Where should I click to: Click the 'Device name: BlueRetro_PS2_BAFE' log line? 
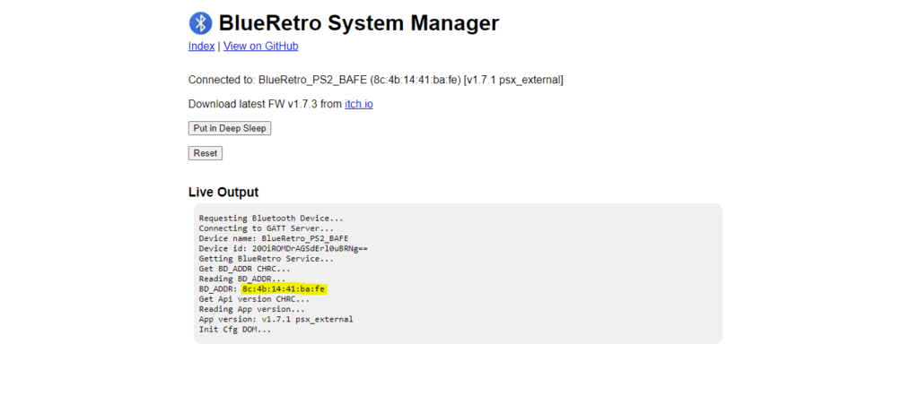[x=273, y=238]
